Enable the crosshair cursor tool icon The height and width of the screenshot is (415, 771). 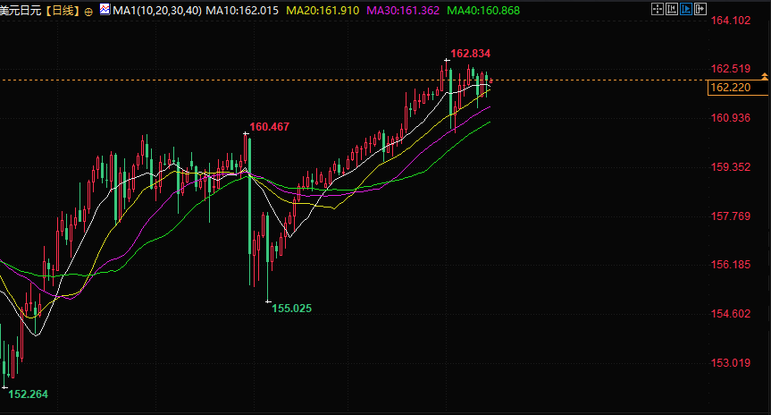click(x=658, y=9)
